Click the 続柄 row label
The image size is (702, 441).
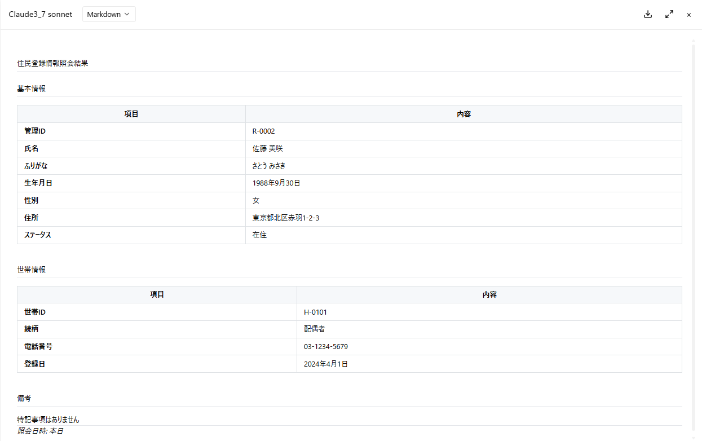pos(31,329)
